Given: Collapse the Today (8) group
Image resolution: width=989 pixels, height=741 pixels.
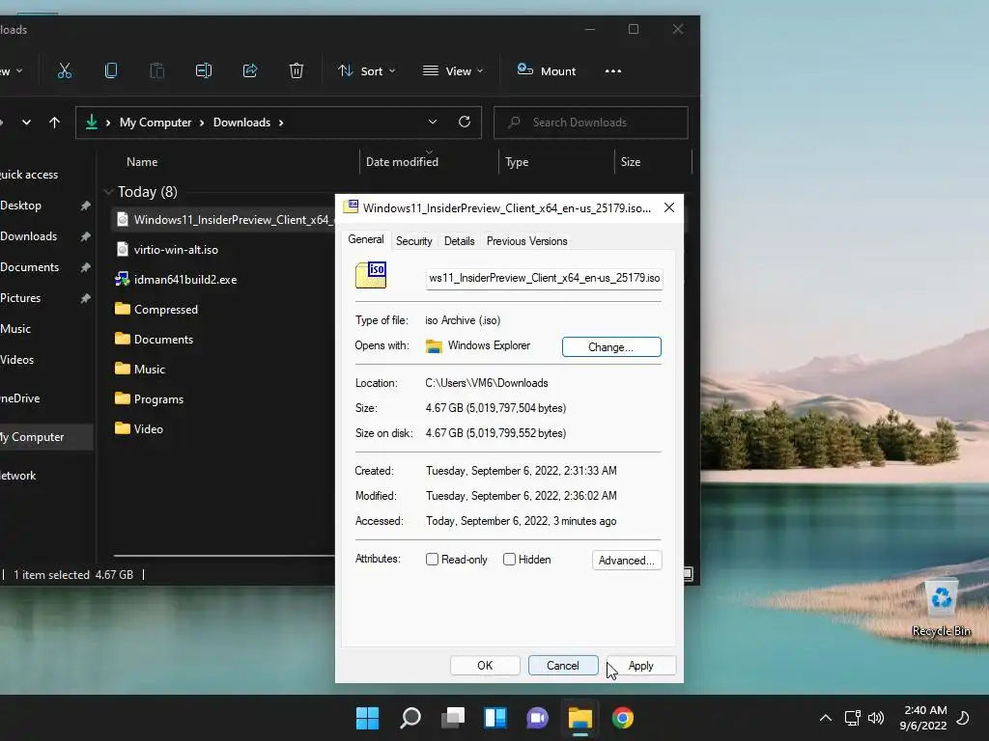Looking at the screenshot, I should 108,192.
